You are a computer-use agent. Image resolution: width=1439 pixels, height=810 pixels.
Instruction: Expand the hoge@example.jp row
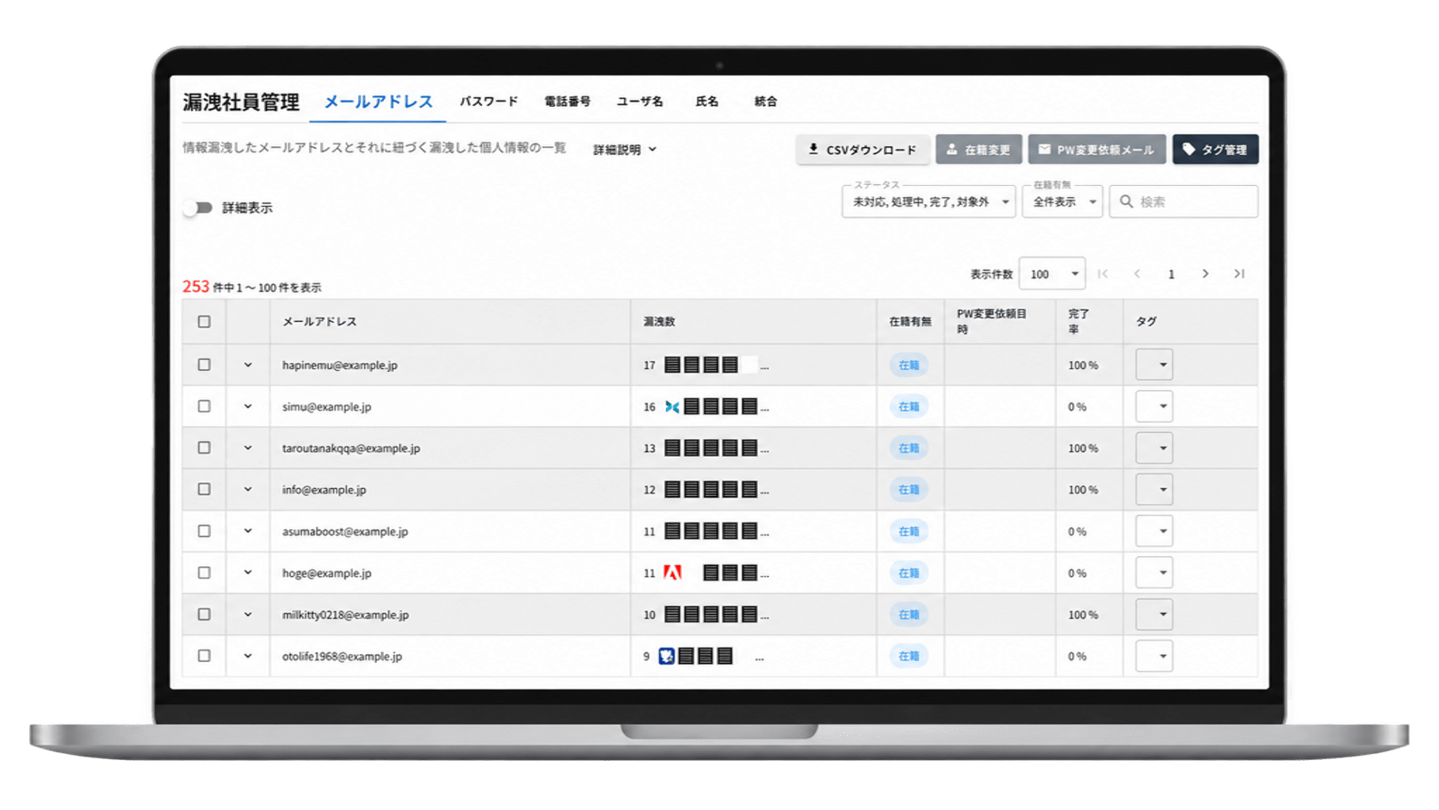[x=248, y=572]
